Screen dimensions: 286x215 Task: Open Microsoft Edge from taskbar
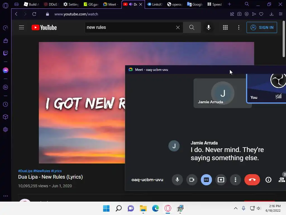(x=155, y=208)
